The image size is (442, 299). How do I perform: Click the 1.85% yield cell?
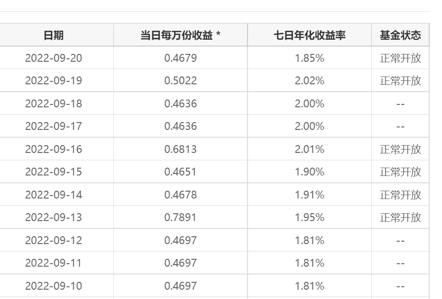click(x=309, y=58)
